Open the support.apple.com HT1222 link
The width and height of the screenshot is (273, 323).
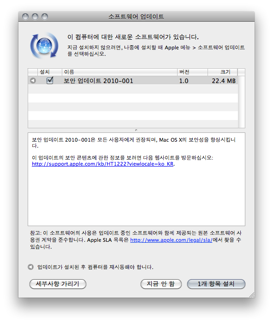102,164
